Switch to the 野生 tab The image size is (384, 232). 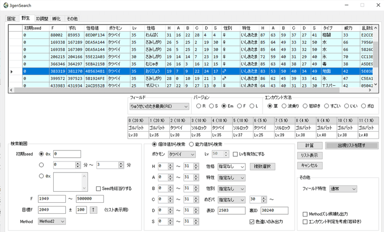(26, 18)
